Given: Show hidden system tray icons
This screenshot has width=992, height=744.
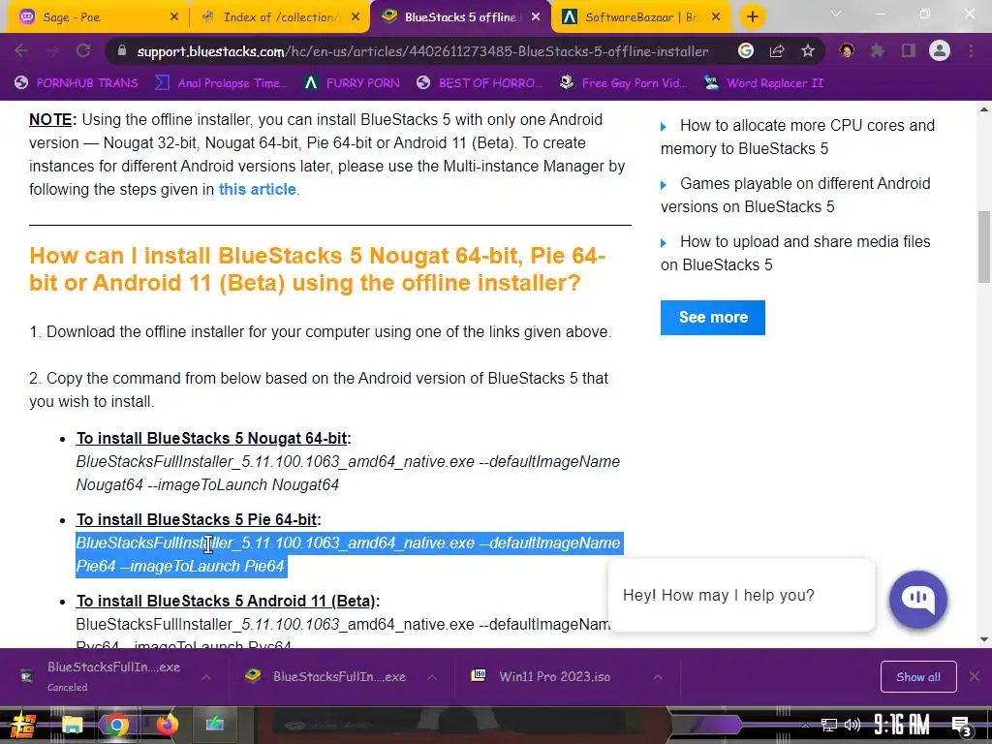Looking at the screenshot, I should pos(805,726).
